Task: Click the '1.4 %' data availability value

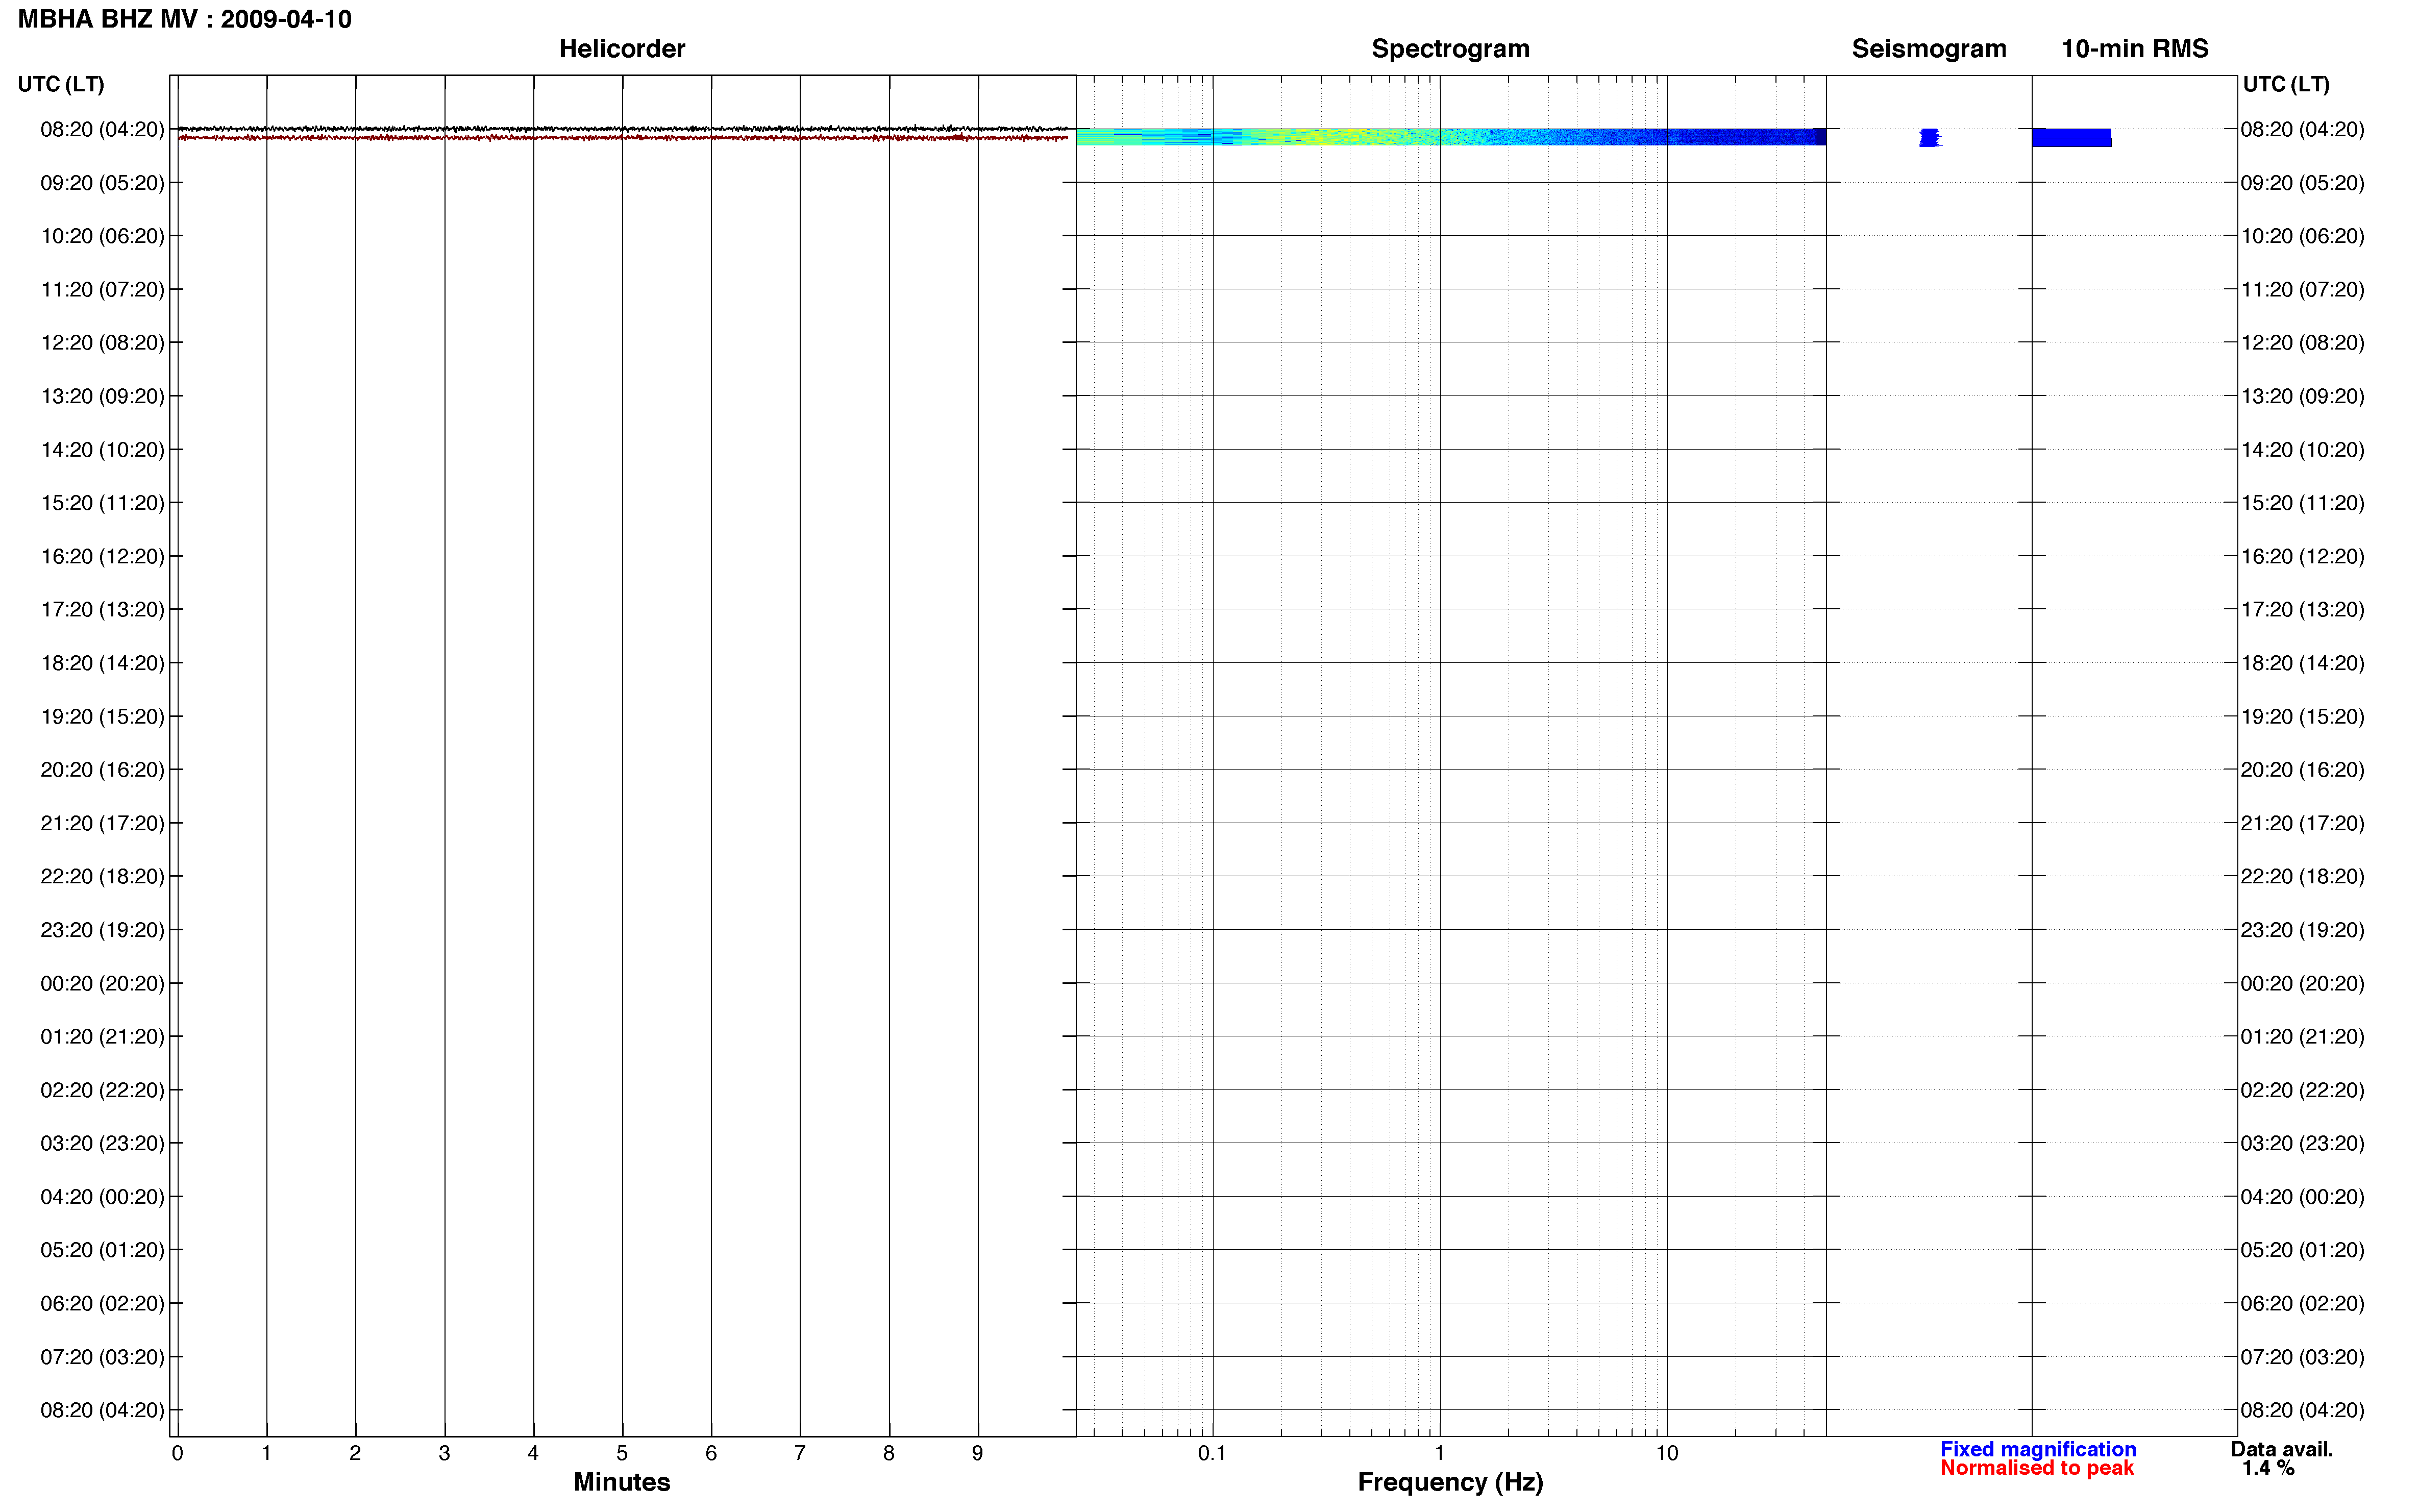Action: pyautogui.click(x=2268, y=1468)
